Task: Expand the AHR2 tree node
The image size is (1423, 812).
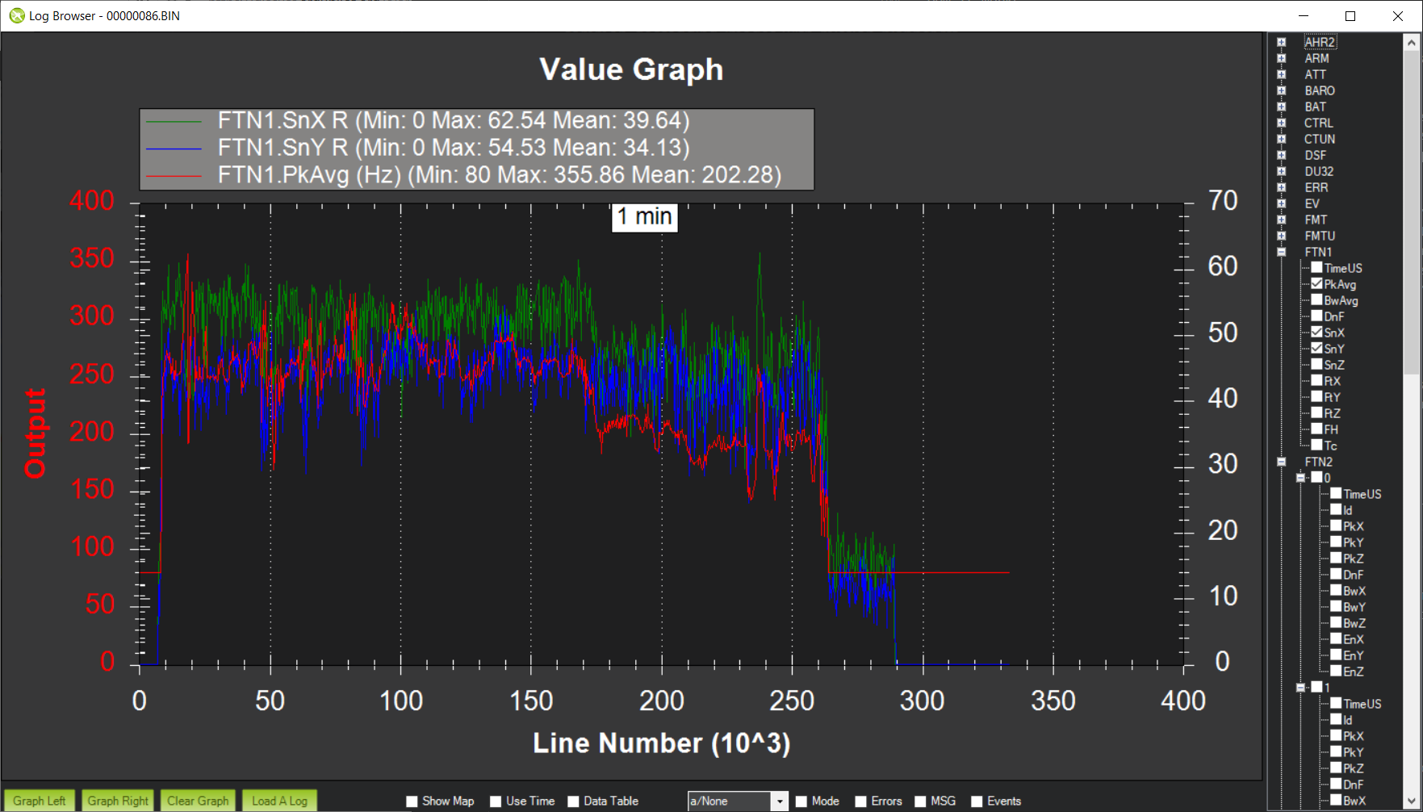Action: pyautogui.click(x=1281, y=42)
